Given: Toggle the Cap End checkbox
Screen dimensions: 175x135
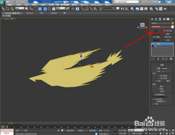Looking at the screenshot, I should click(x=159, y=78).
